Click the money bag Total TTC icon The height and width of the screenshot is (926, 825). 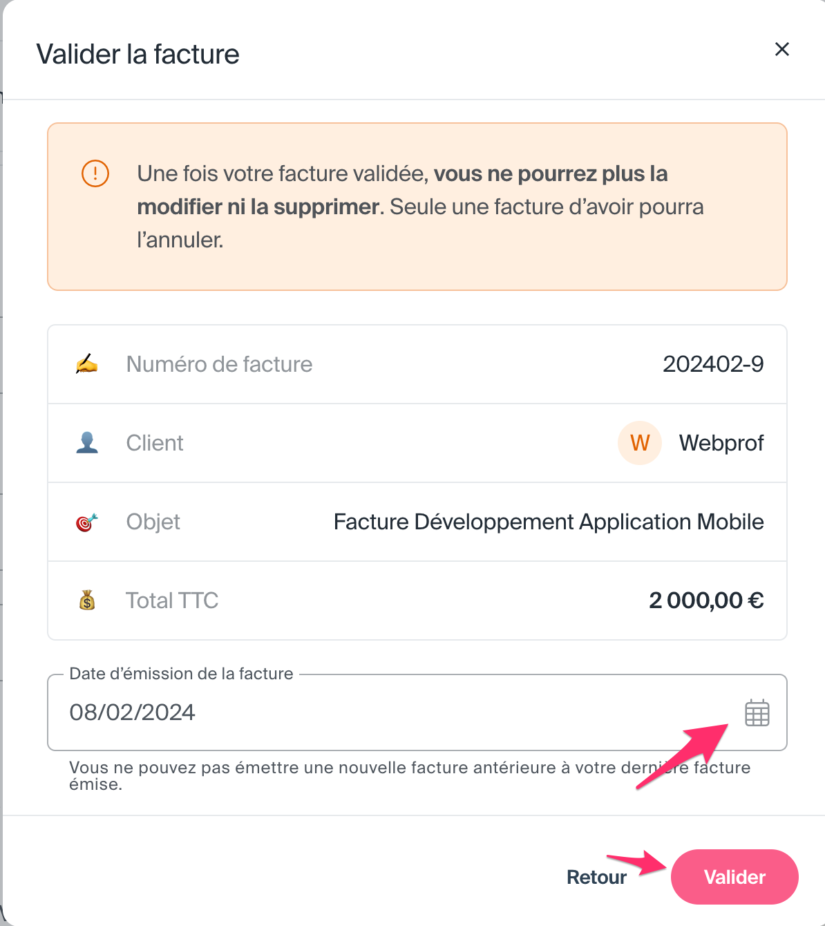tap(87, 601)
